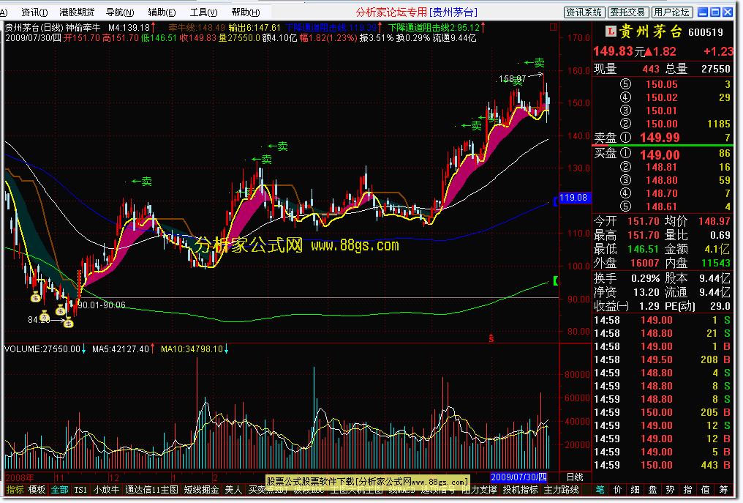The image size is (743, 503).
Task: Click the small window icon at chart top-right
Action: [553, 28]
